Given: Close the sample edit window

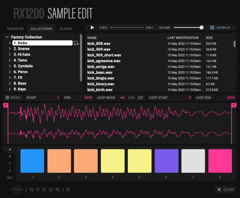Looking at the screenshot, I should 225,189.
